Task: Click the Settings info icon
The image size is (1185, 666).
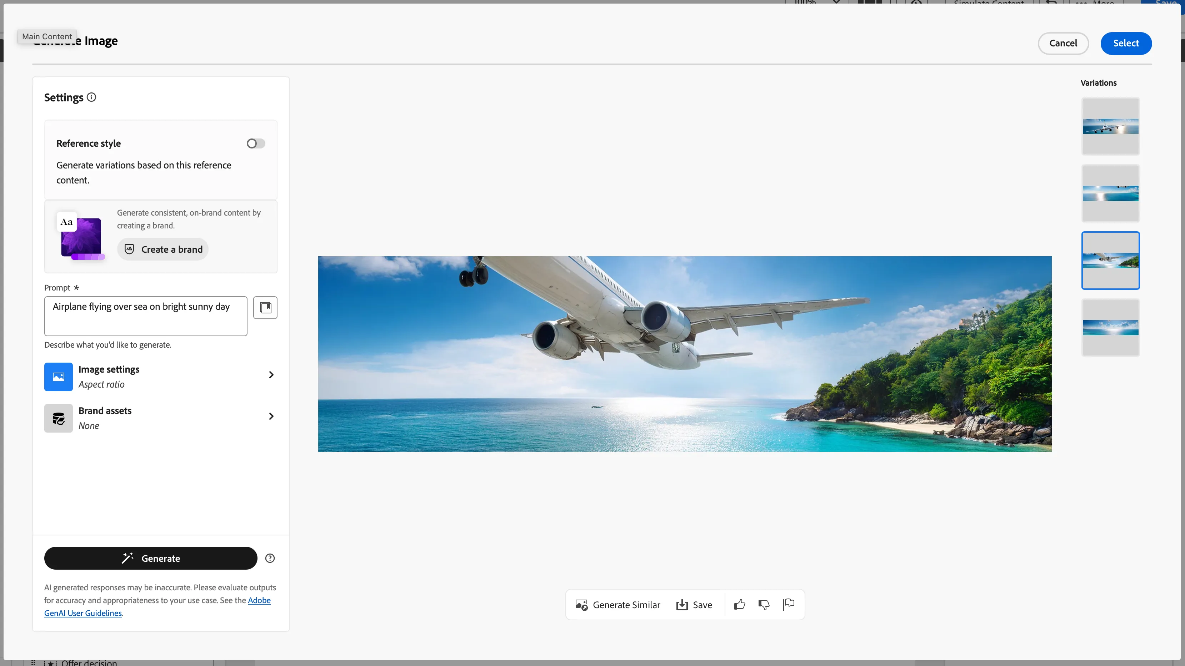Action: 91,97
